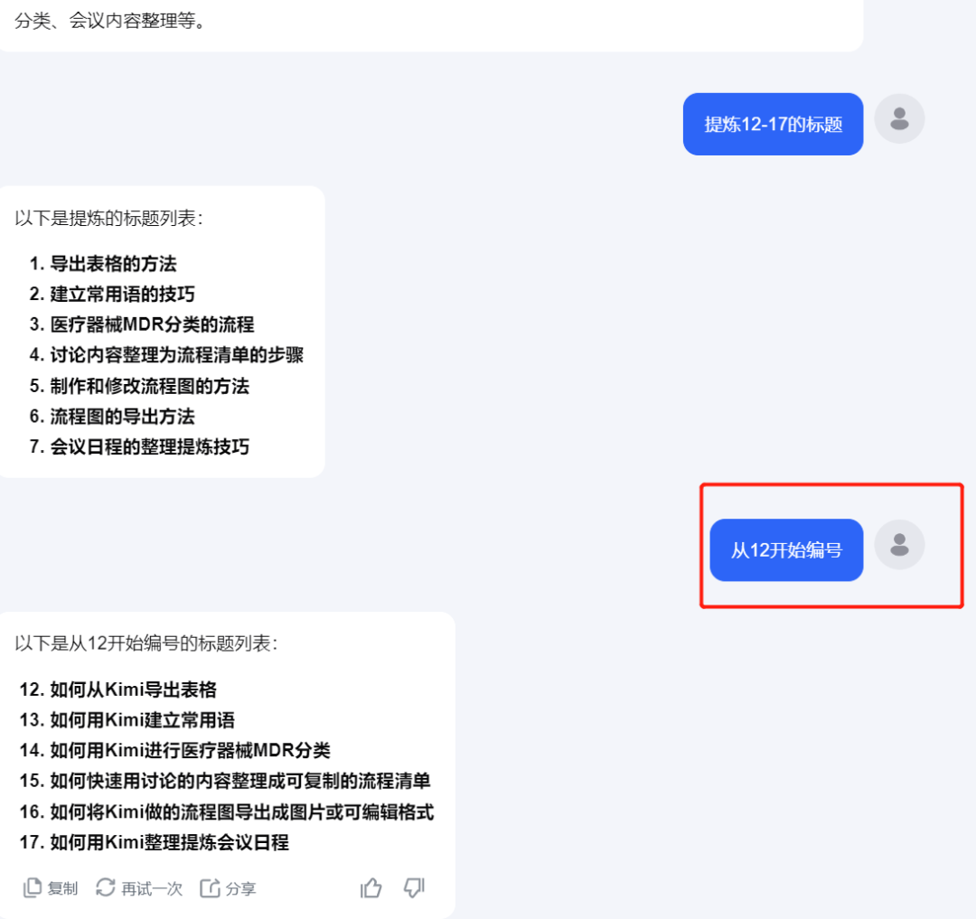Click the "分享" share label

tap(241, 888)
